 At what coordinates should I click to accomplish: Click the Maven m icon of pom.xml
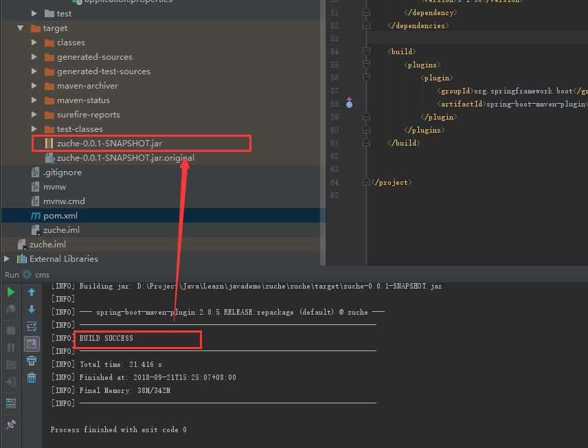click(x=35, y=215)
